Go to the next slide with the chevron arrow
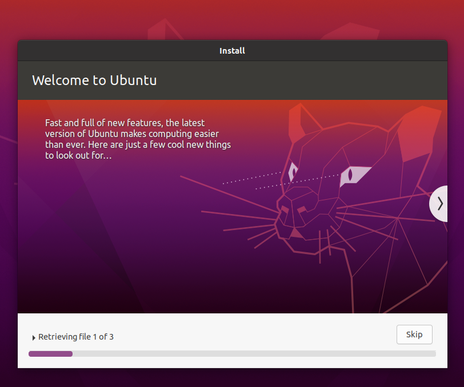Screen dimensions: 464x387 (x=439, y=204)
